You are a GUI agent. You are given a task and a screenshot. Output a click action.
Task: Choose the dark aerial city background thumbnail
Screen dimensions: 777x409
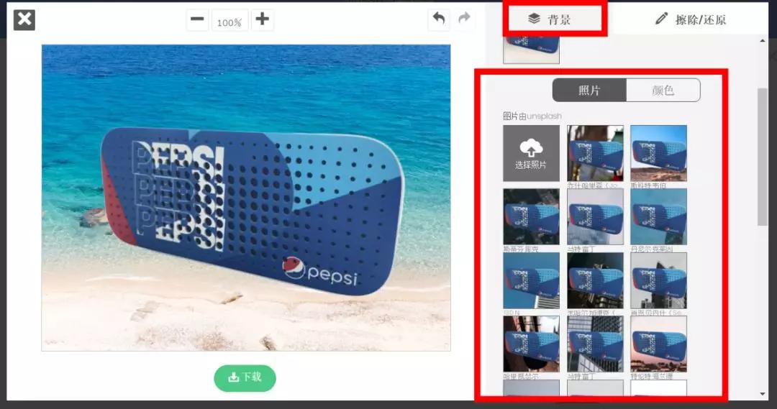531,216
